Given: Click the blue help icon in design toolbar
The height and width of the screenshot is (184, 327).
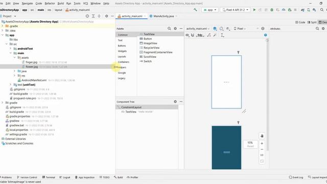Looking at the screenshot, I should tap(266, 35).
